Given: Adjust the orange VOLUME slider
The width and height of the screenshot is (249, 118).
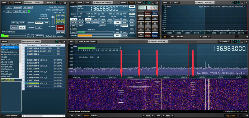Looking at the screenshot, I should pos(95,35).
